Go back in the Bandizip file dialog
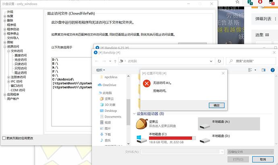 click(x=97, y=61)
